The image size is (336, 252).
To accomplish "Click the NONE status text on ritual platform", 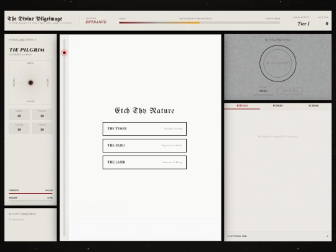I will [263, 91].
